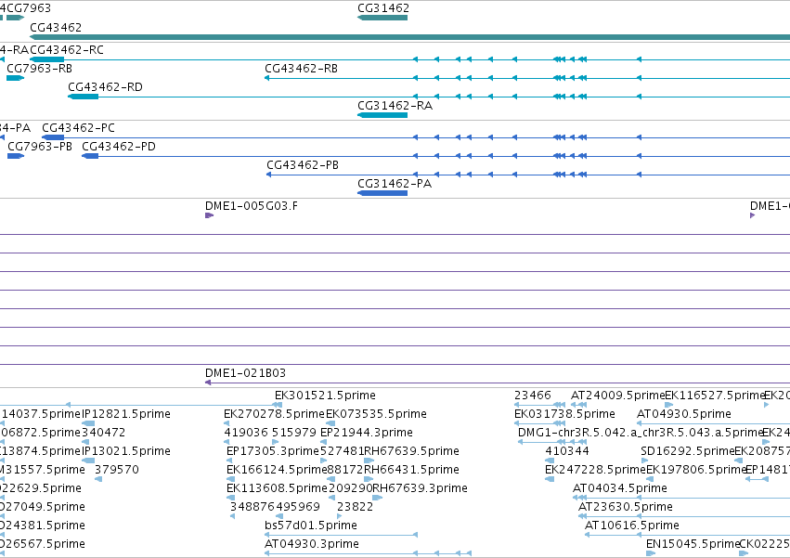Click the AT04930.5prime label
The width and height of the screenshot is (790, 558).
coord(684,414)
